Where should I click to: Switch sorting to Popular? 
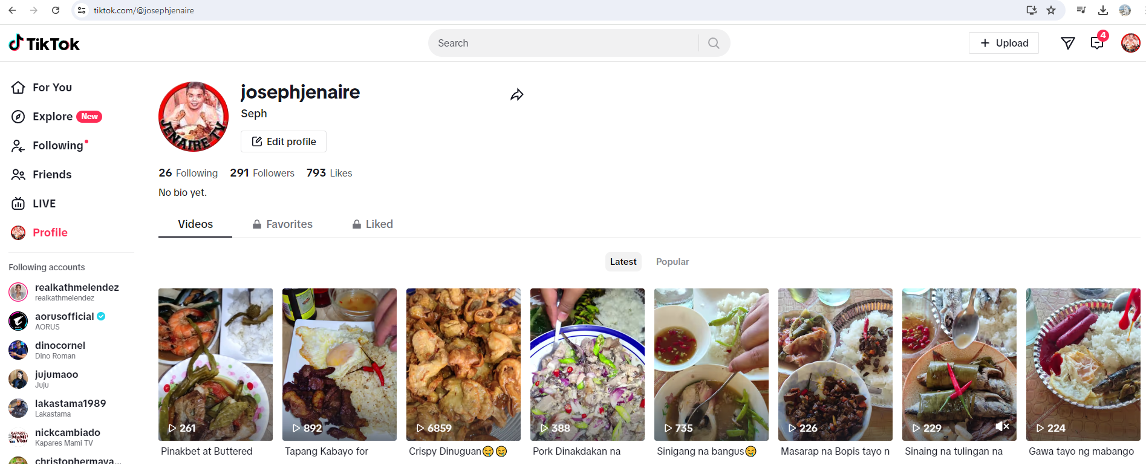pyautogui.click(x=672, y=262)
